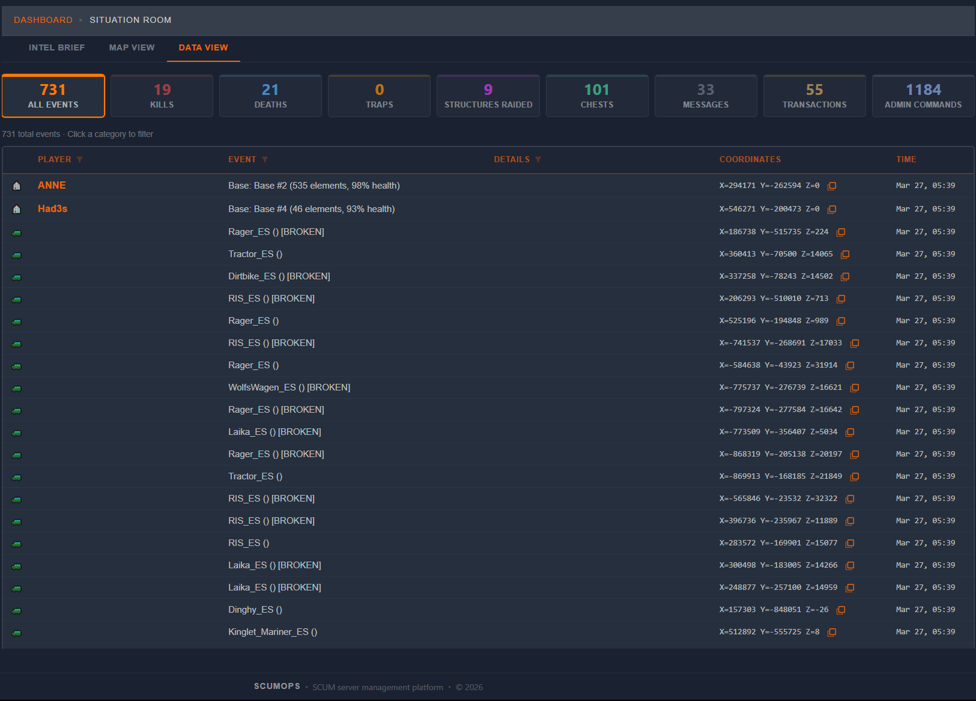Copy coordinates X=396736 RIS_ES row
The height and width of the screenshot is (701, 976).
coord(850,521)
